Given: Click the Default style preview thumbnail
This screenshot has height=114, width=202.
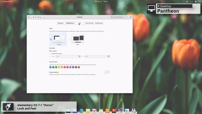Looking at the screenshot, I should [x=59, y=38].
